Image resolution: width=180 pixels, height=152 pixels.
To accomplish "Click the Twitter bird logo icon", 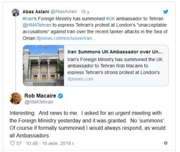I will pos(166,12).
